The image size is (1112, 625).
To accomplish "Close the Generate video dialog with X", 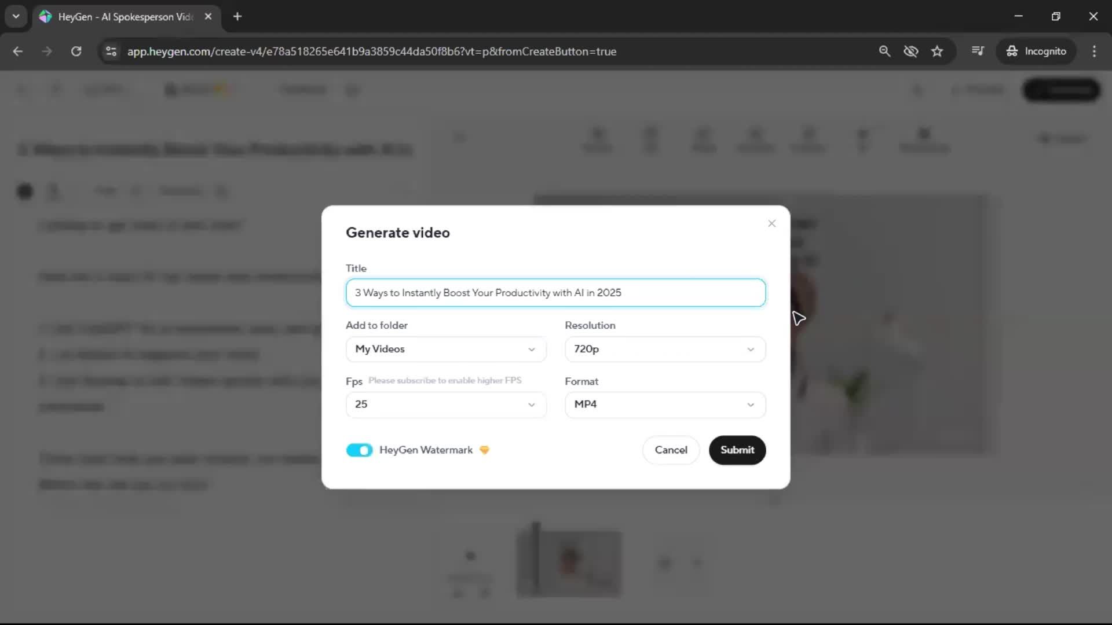I will [771, 223].
